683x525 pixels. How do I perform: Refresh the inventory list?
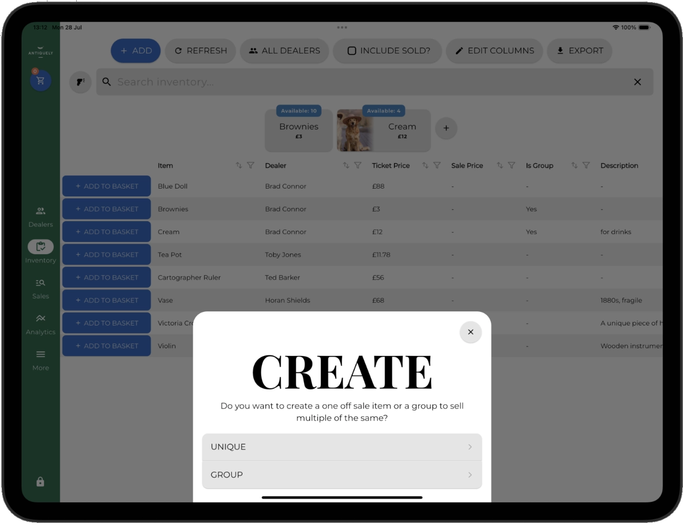click(x=201, y=51)
